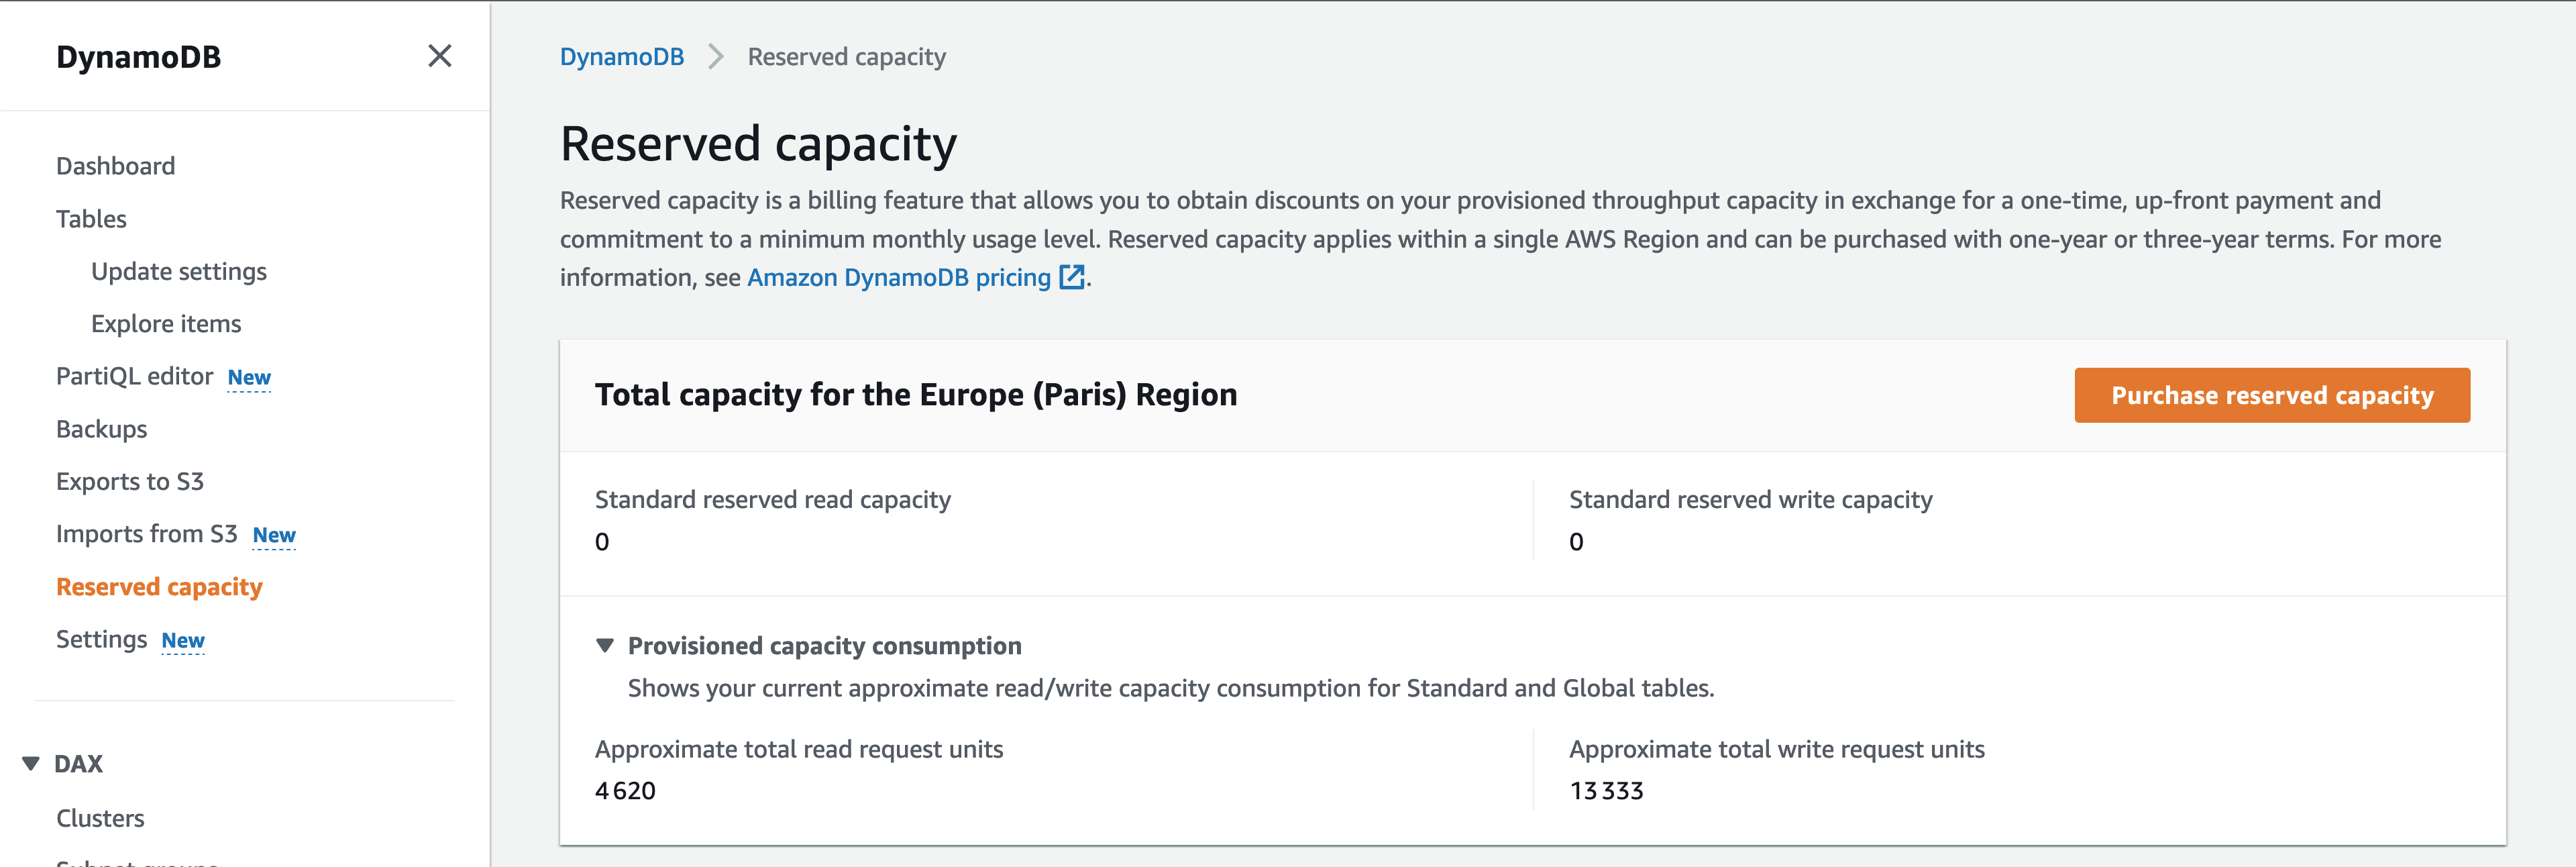
Task: Click the Purchase reserved capacity button
Action: click(2272, 395)
